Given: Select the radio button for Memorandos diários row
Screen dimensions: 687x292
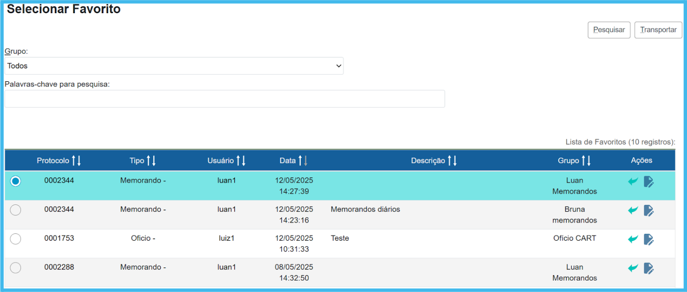Looking at the screenshot, I should click(x=15, y=210).
